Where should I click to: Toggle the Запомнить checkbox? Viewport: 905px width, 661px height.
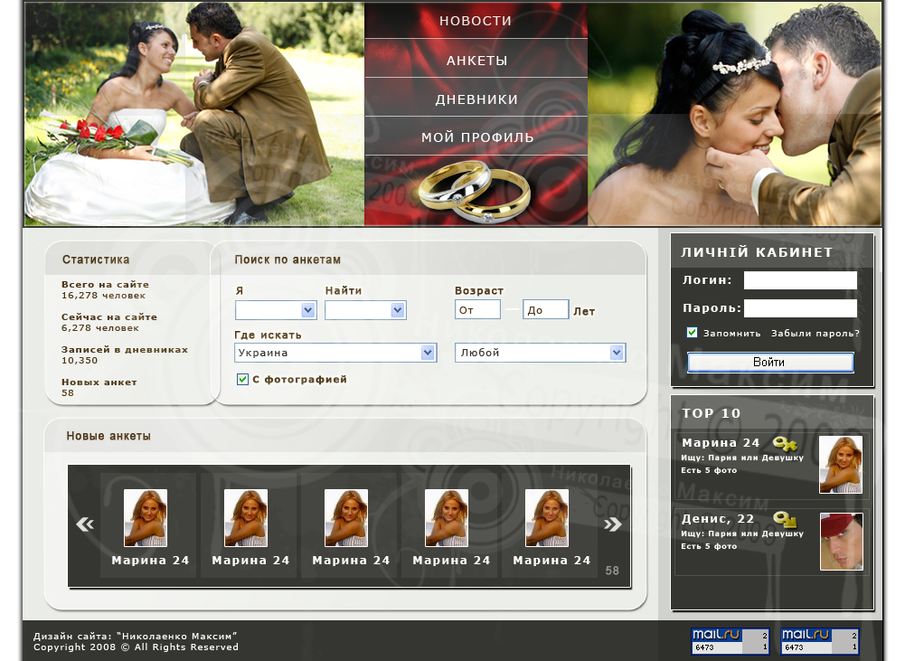(693, 333)
